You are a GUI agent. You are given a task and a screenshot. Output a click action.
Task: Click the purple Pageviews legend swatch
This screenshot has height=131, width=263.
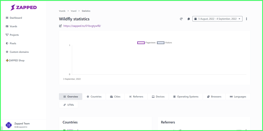point(141,43)
